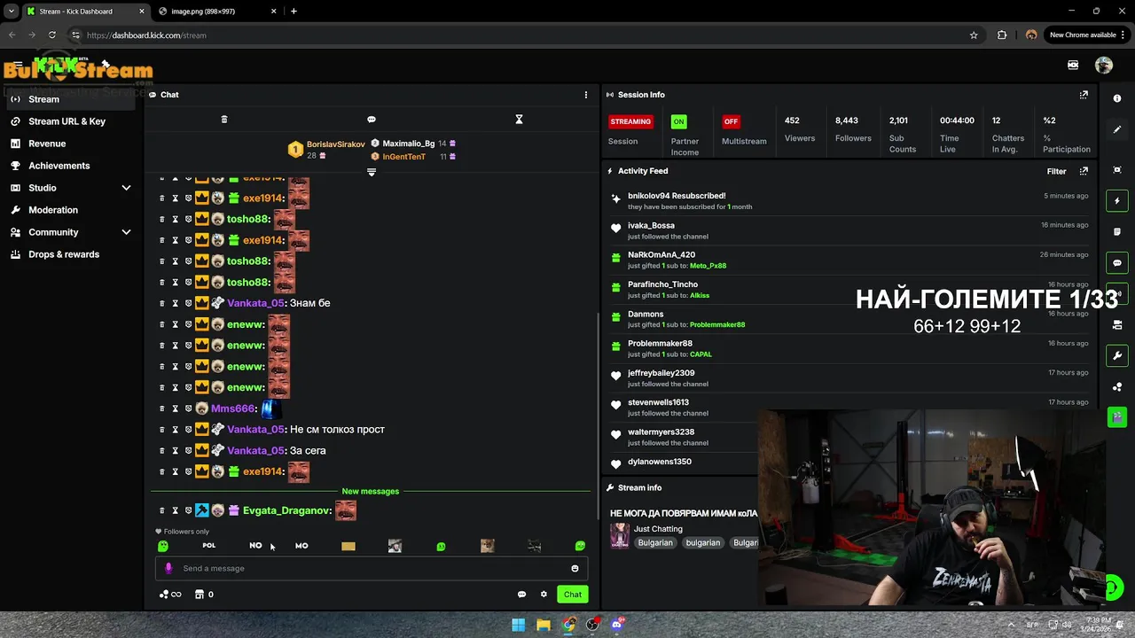The height and width of the screenshot is (638, 1135).
Task: Click the purple microphone icon in message box
Action: pos(168,568)
